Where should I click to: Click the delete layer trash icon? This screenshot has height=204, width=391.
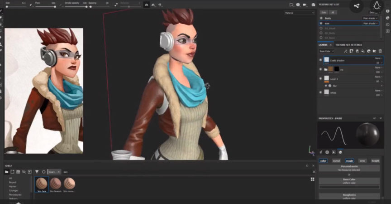pyautogui.click(x=380, y=51)
